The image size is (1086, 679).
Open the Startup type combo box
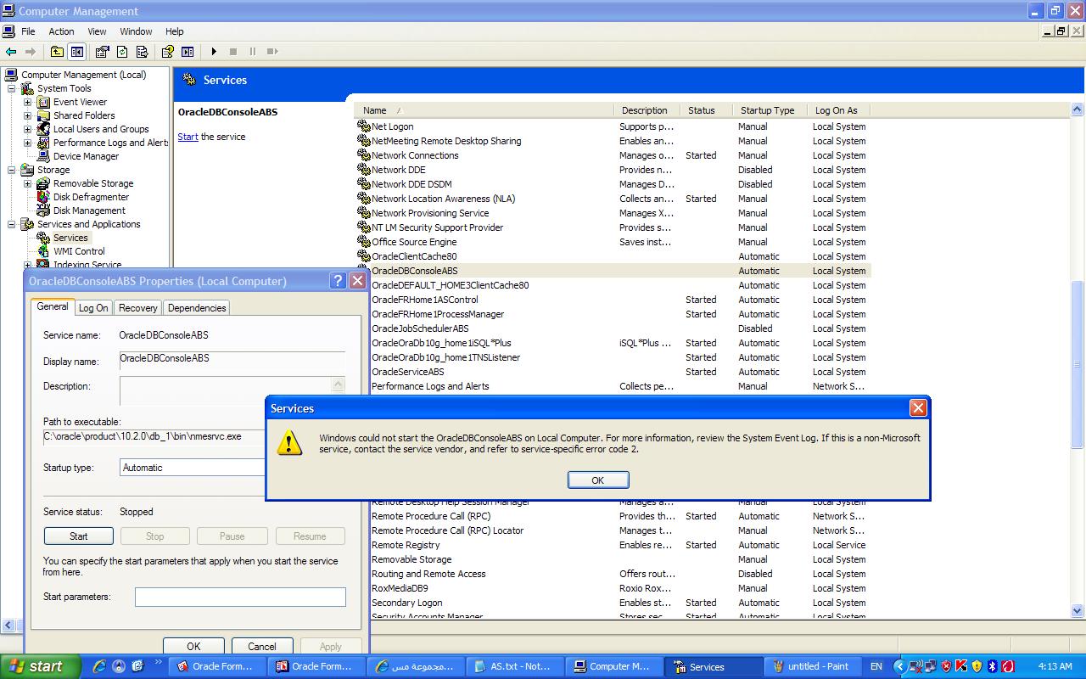(193, 468)
